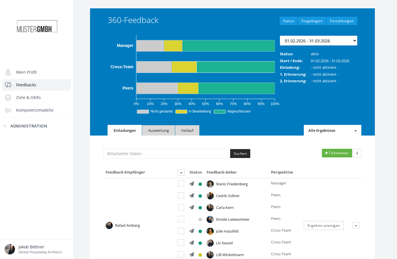397x259 pixels.
Task: Click the green status dot for Cedrik Sollner
Action: click(200, 196)
